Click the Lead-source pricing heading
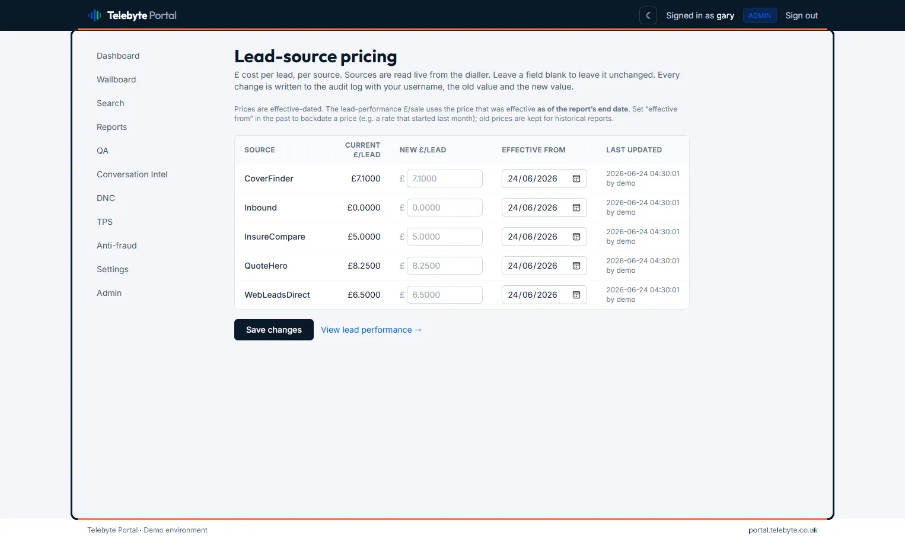The width and height of the screenshot is (905, 542). point(316,56)
